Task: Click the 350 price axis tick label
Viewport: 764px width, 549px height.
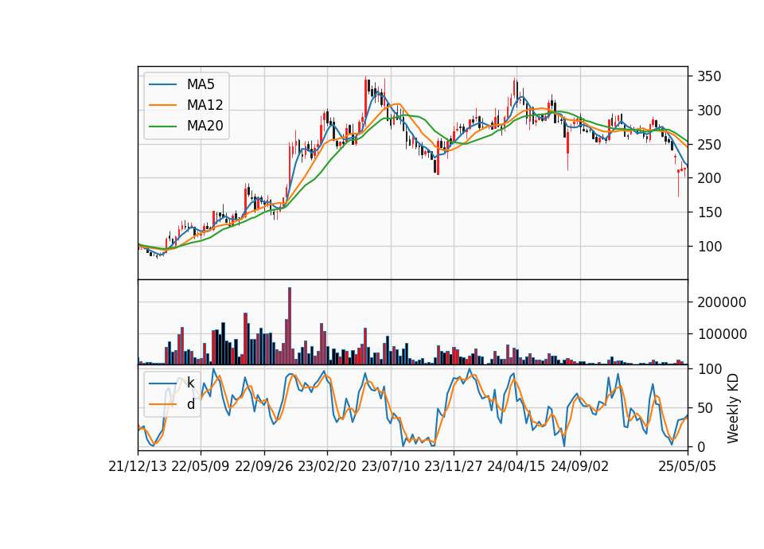Action: (709, 76)
